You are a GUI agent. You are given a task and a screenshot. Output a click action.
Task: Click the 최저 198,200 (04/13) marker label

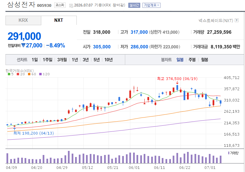[x=33, y=133]
